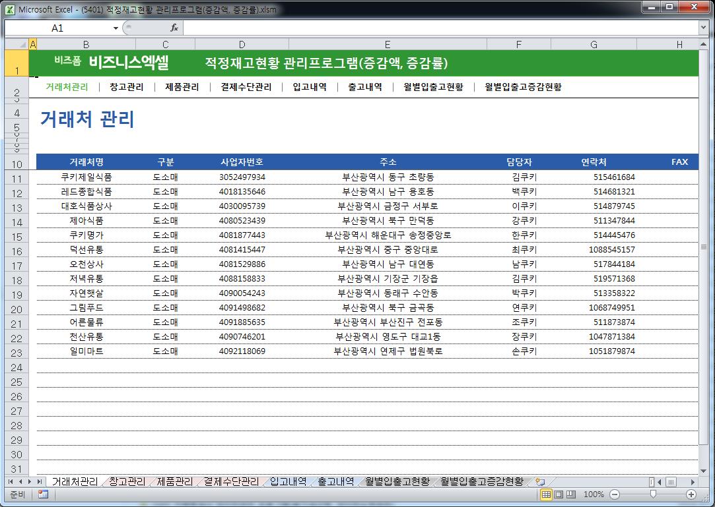
Task: Click the zoom out minus button
Action: click(614, 494)
